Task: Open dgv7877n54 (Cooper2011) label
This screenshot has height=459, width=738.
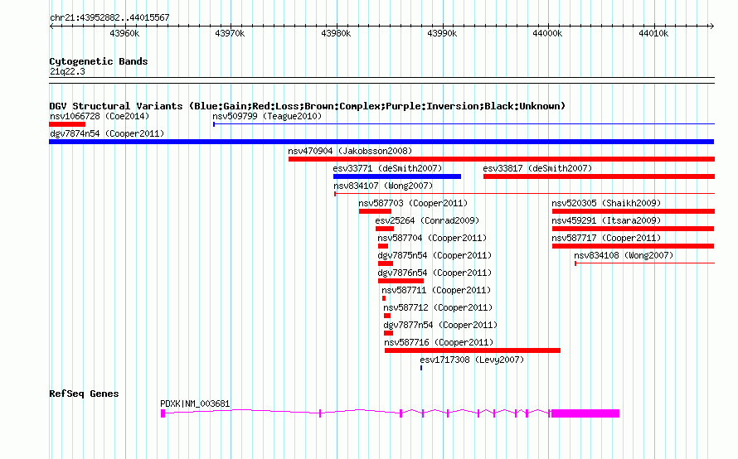Action: (440, 325)
